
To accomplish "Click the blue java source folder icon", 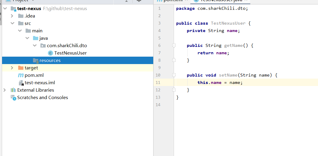I will tap(36, 38).
